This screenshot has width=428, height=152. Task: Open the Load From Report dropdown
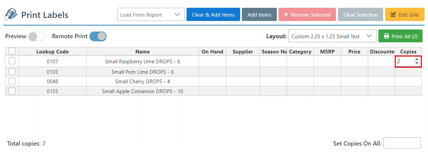[x=151, y=15]
